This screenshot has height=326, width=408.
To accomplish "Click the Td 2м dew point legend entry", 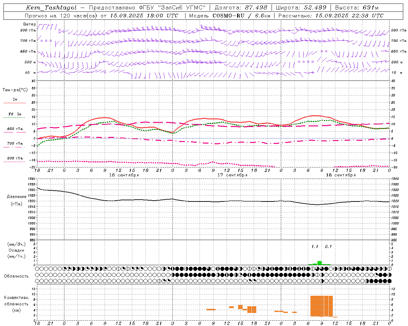I will (15, 114).
